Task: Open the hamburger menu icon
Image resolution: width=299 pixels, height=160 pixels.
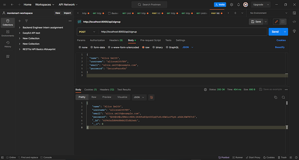Action: pos(4,4)
